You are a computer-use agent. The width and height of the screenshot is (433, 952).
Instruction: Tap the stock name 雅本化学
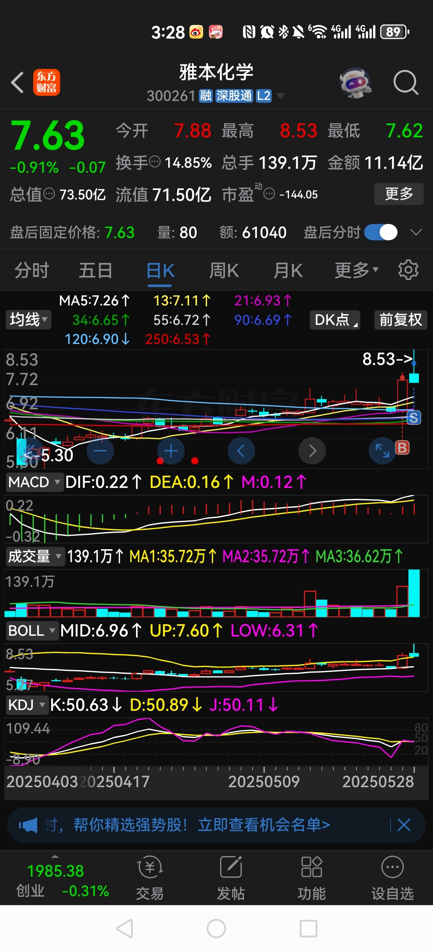coord(216,72)
